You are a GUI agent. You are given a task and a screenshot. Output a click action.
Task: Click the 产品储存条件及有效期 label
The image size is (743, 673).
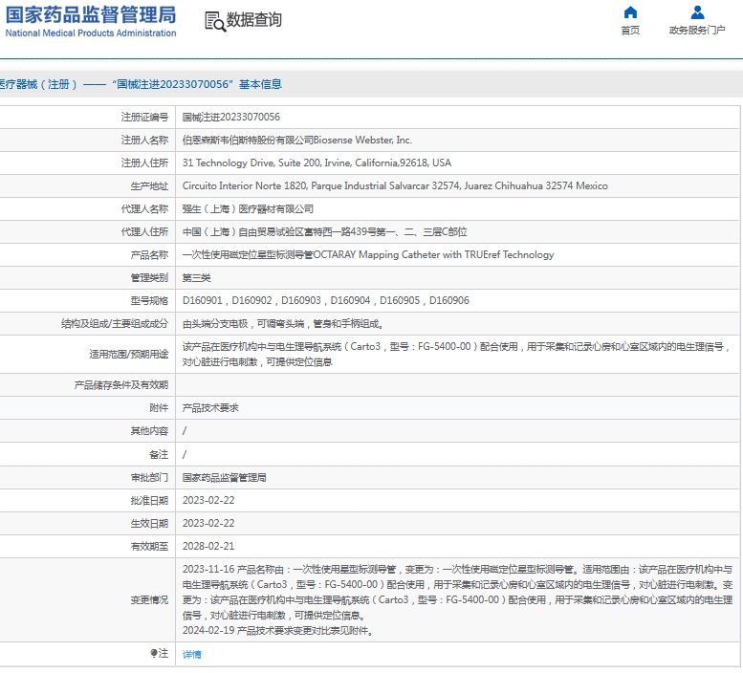pyautogui.click(x=120, y=385)
